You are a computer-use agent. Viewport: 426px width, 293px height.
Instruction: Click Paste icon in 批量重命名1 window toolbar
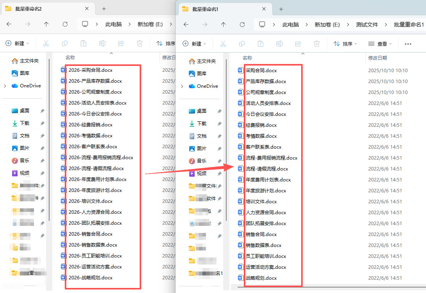[x=261, y=43]
